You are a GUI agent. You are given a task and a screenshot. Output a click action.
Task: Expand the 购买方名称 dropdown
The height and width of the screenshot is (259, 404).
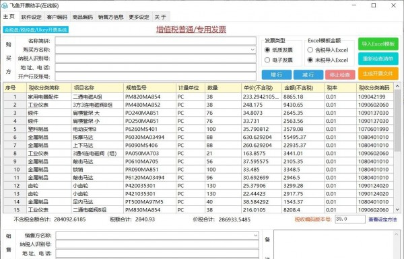pyautogui.click(x=252, y=50)
